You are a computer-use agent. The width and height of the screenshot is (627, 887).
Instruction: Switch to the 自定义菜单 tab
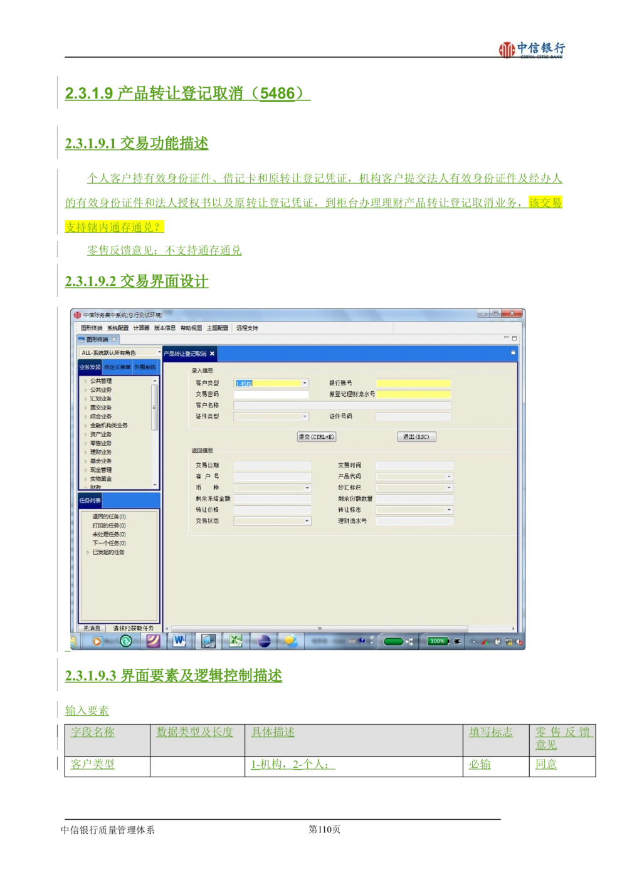tap(117, 367)
